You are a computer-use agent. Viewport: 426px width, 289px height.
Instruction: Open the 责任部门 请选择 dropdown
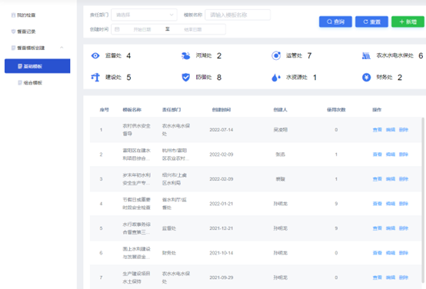click(x=144, y=15)
